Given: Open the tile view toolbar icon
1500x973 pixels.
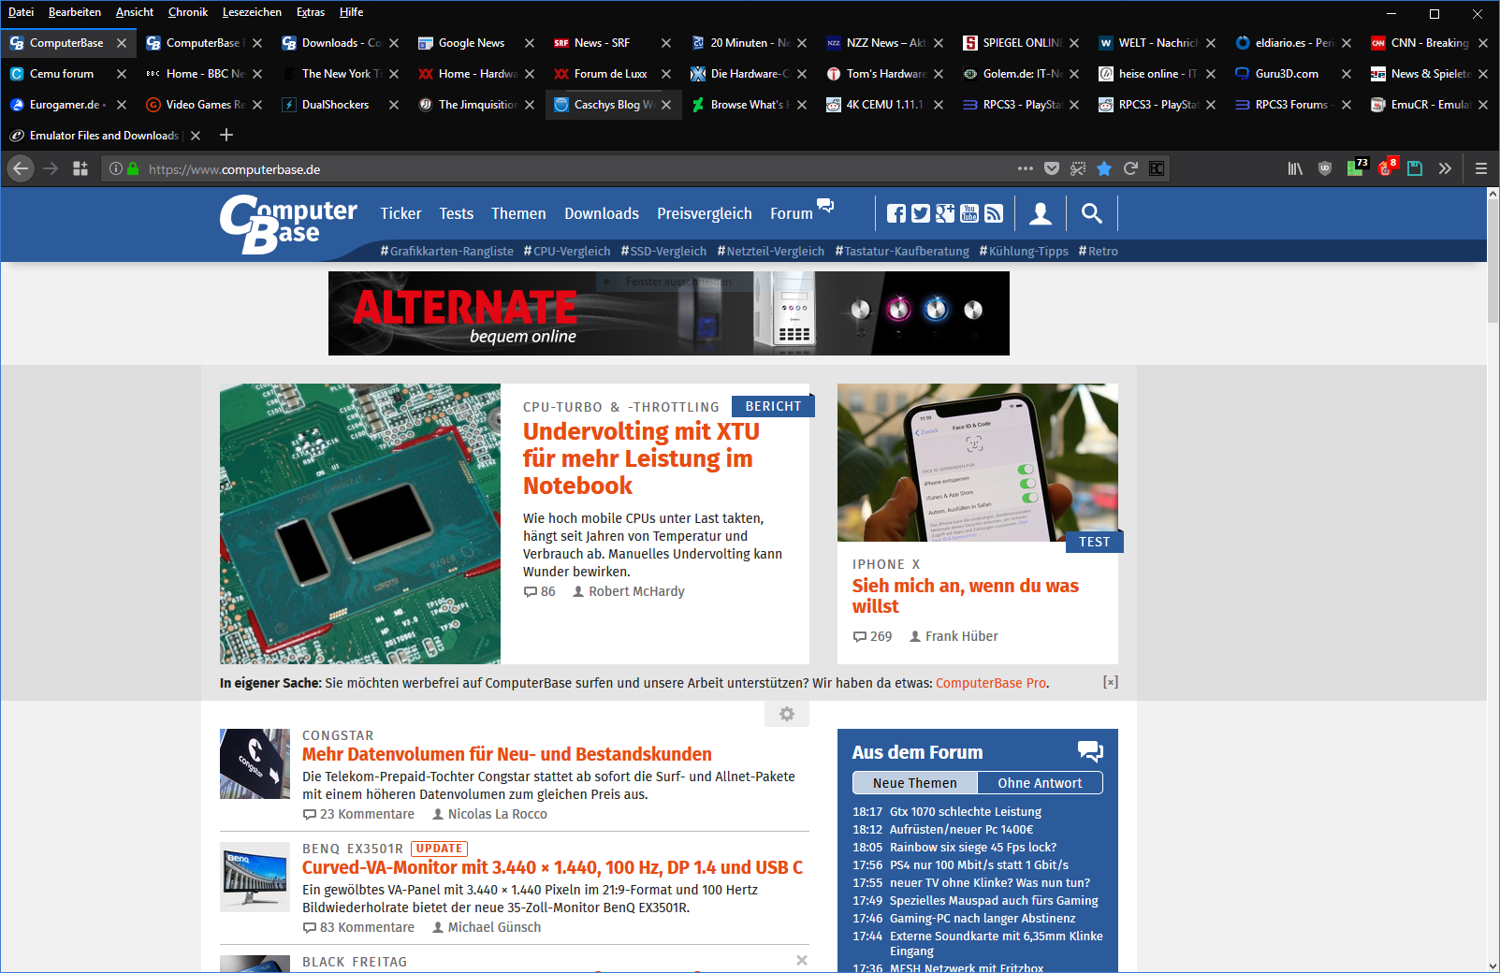Looking at the screenshot, I should coord(80,168).
